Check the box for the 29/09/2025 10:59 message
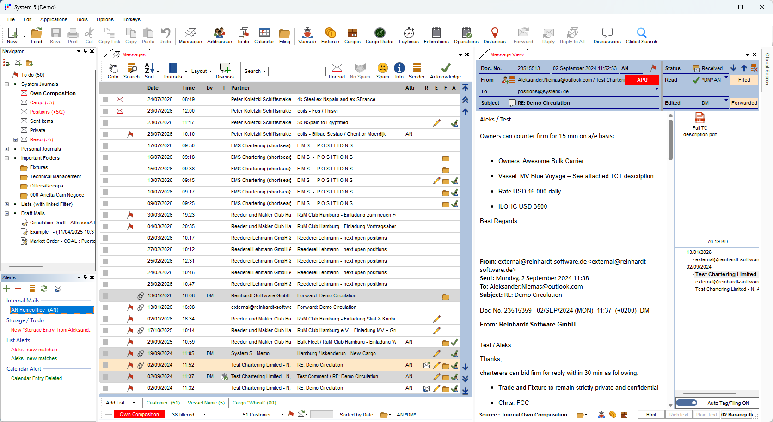 pyautogui.click(x=105, y=342)
